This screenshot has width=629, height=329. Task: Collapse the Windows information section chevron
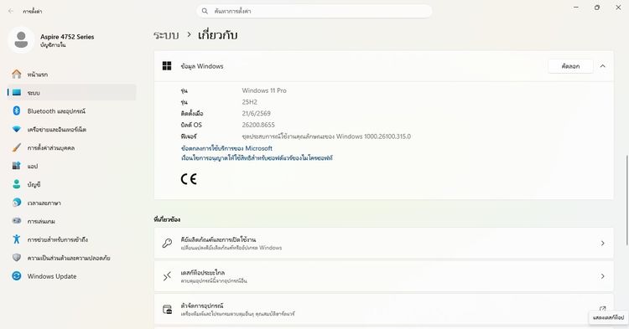pos(602,66)
